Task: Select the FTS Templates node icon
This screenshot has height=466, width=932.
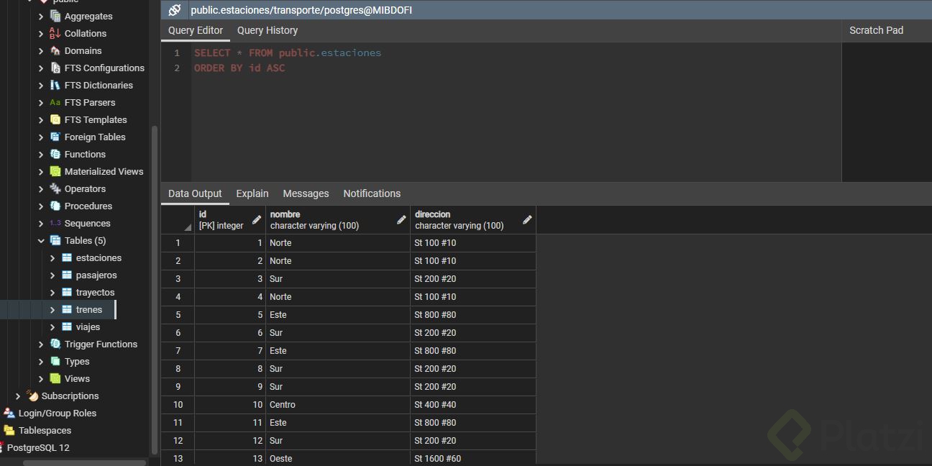Action: (55, 119)
